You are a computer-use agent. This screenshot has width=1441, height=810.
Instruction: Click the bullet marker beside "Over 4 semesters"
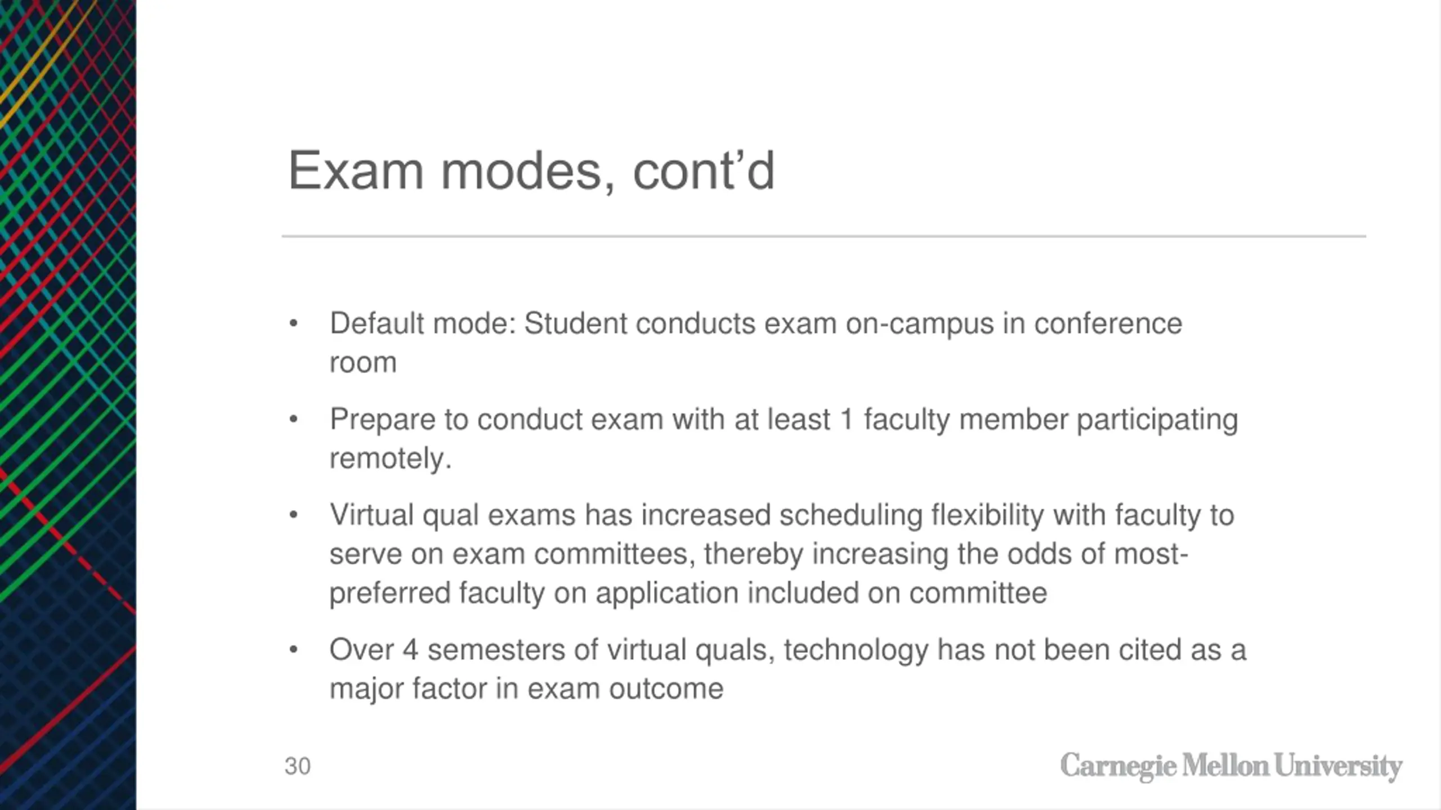click(293, 650)
